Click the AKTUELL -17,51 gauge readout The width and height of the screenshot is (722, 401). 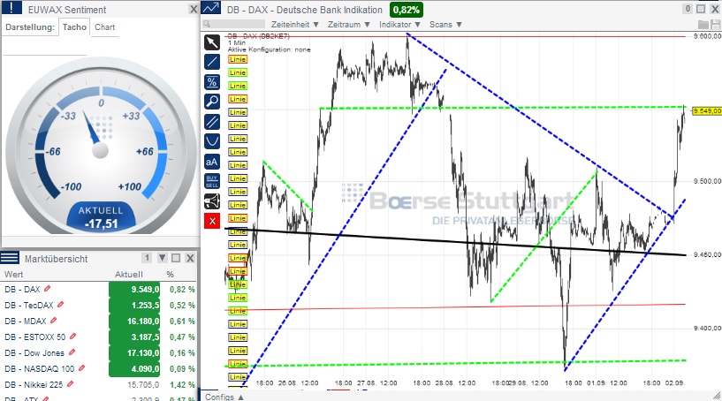coord(101,217)
